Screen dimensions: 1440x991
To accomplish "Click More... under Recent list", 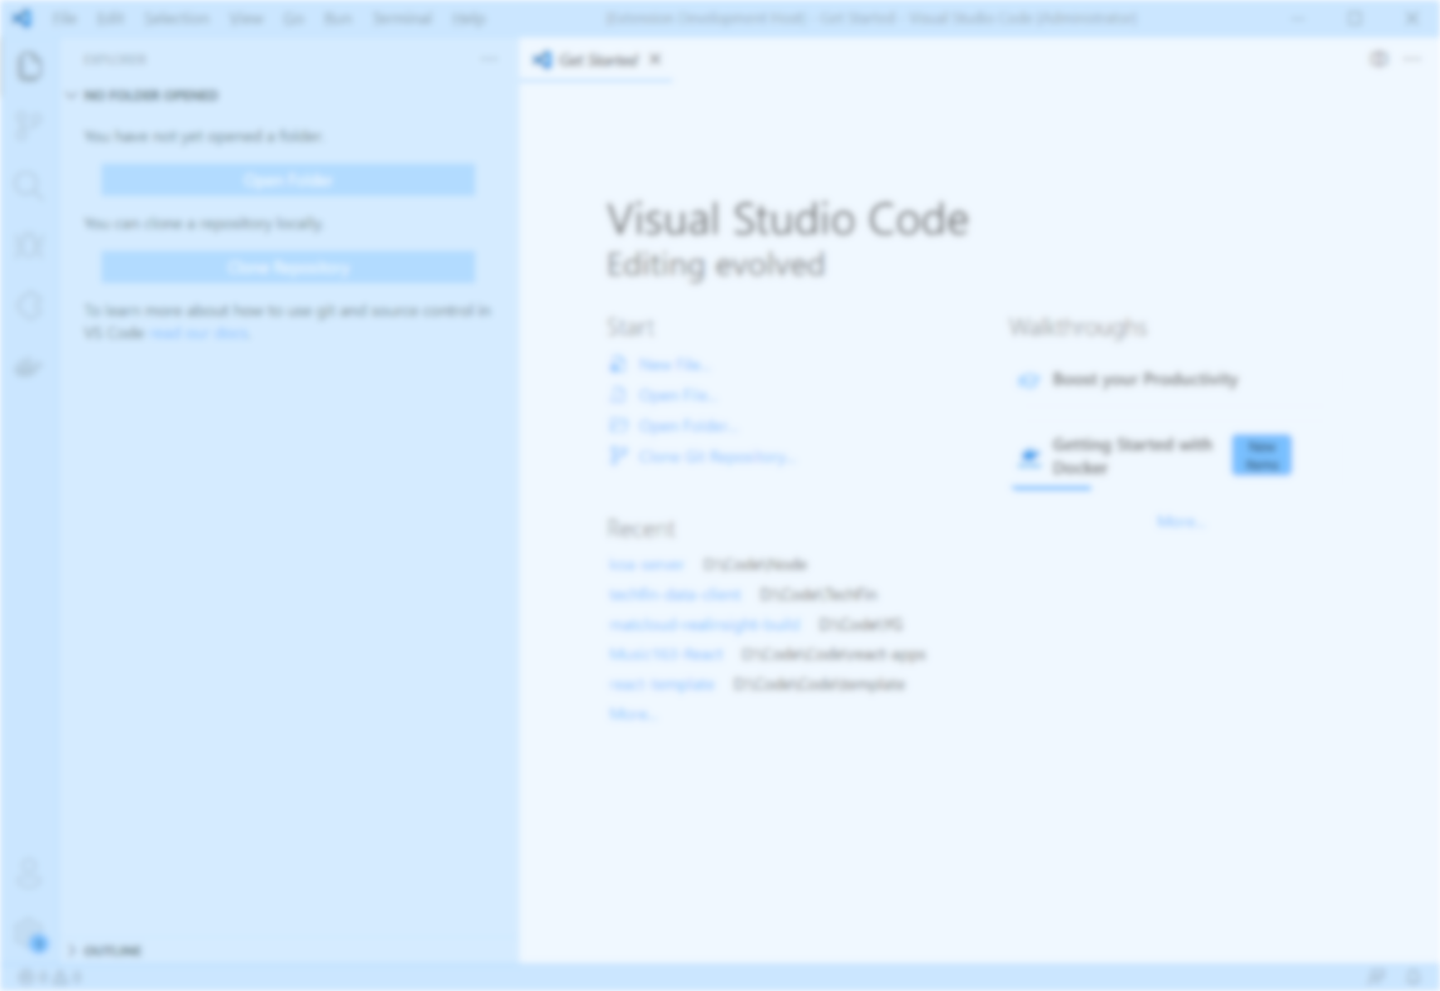I will [633, 714].
